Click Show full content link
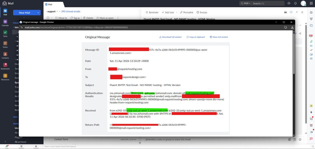The height and width of the screenshot is (149, 315). point(219,37)
